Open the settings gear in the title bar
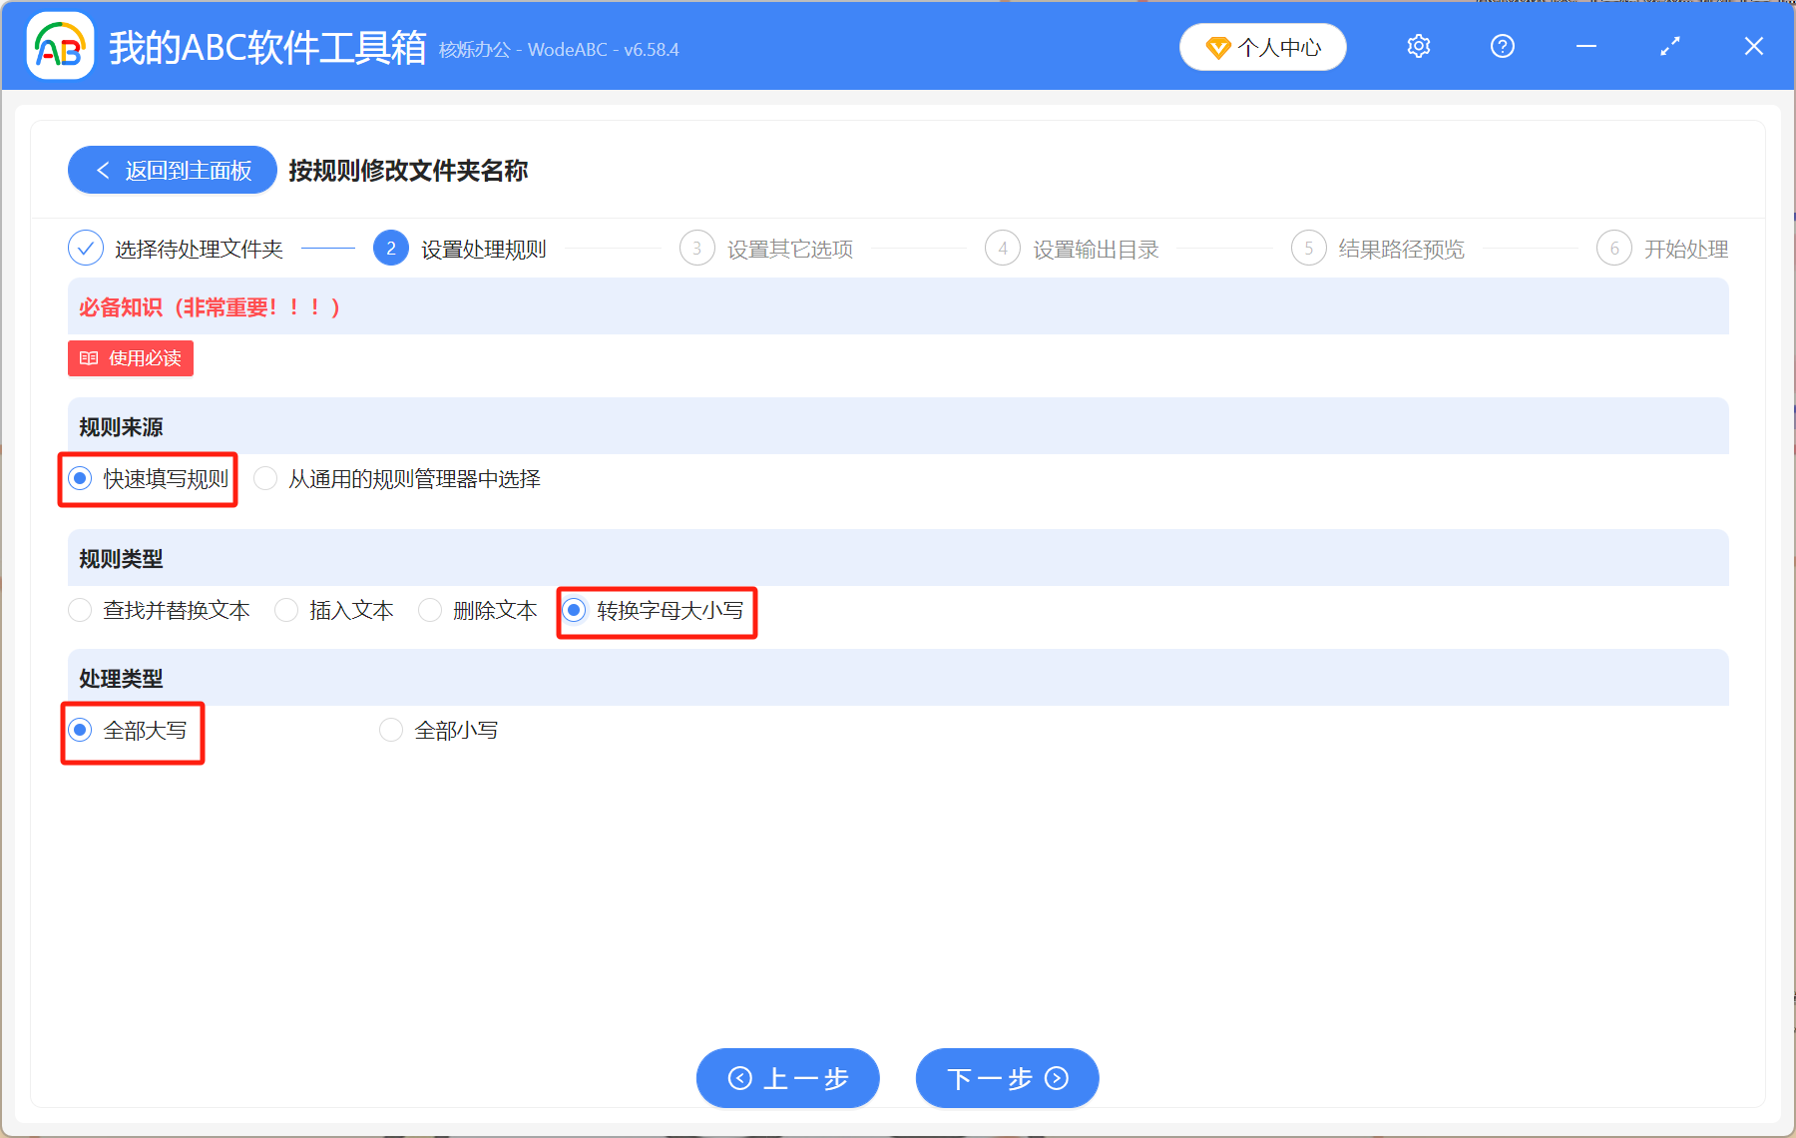 [x=1418, y=46]
